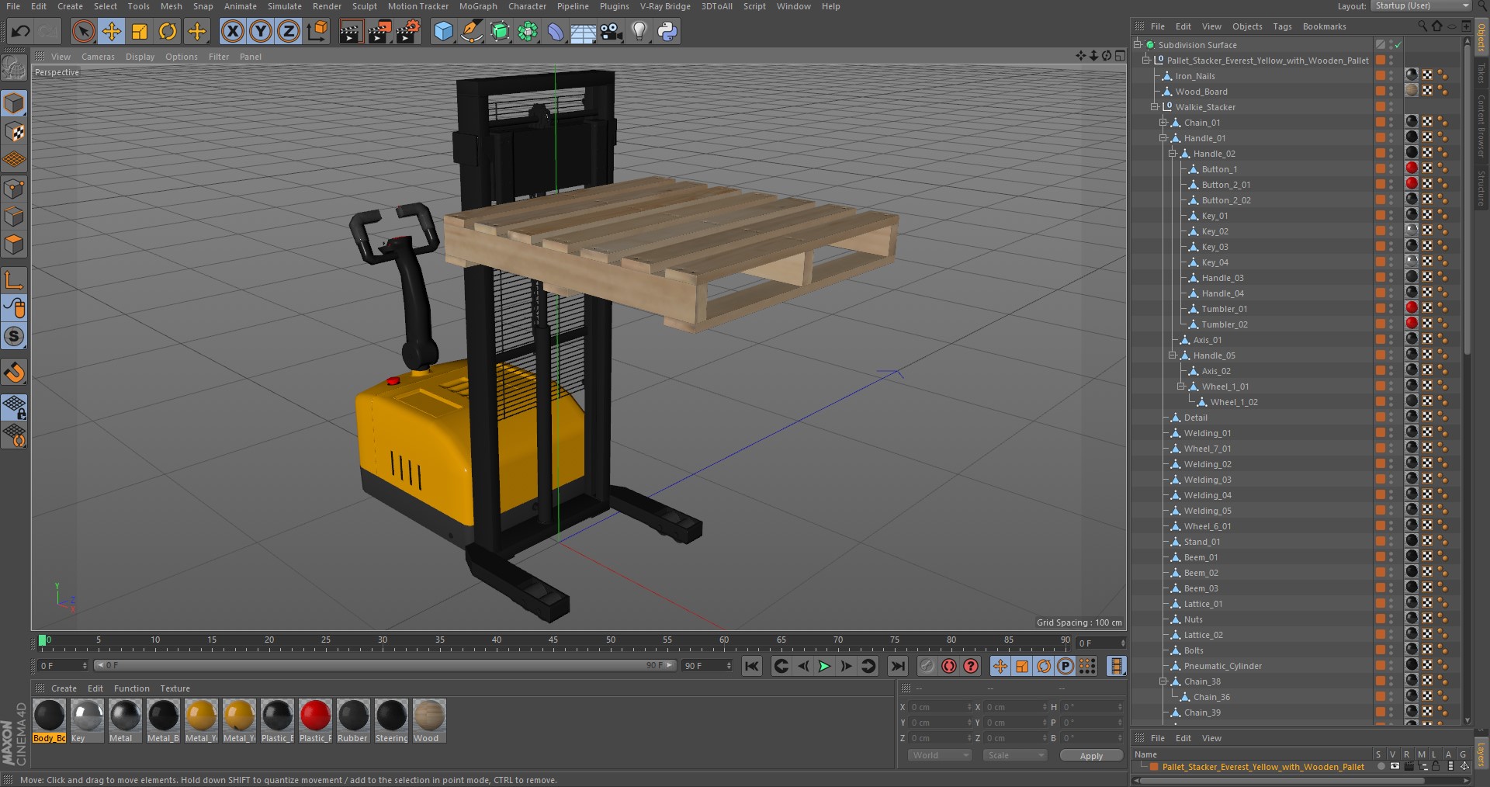Go to end of animation
The height and width of the screenshot is (787, 1490).
pos(898,666)
